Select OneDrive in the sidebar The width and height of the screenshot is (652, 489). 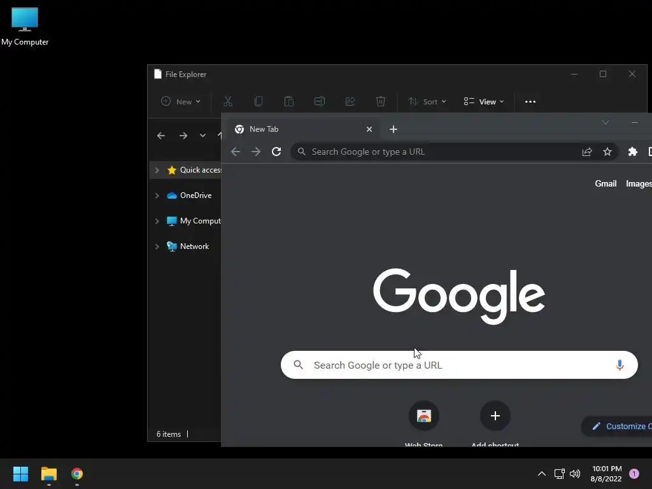[189, 195]
